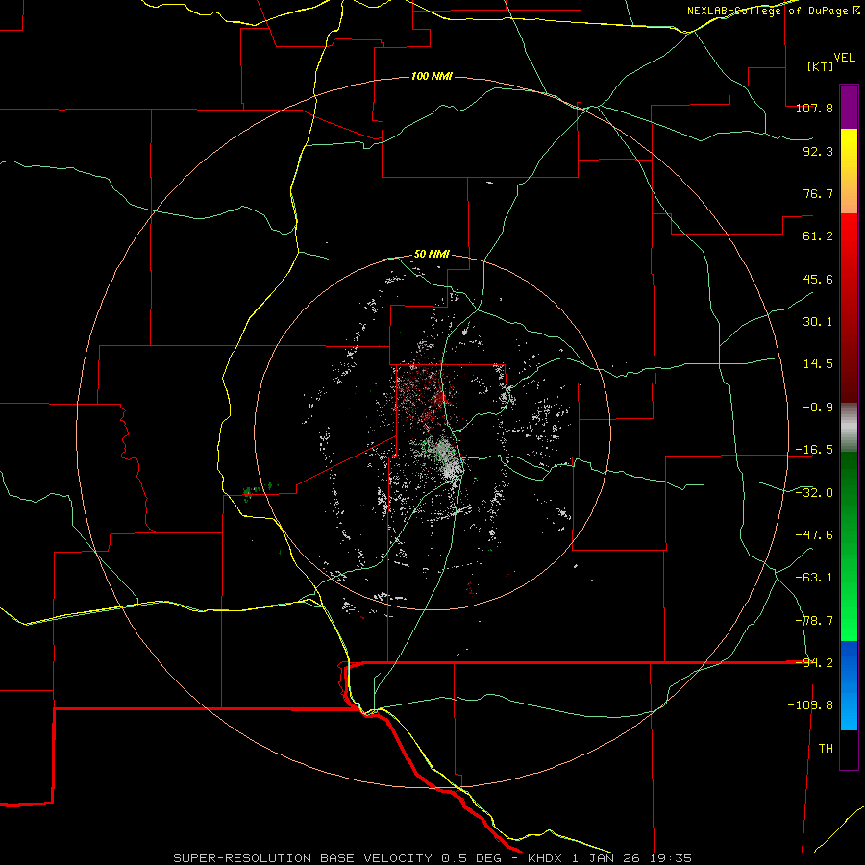Click the TH legend label
The height and width of the screenshot is (865, 865).
826,749
